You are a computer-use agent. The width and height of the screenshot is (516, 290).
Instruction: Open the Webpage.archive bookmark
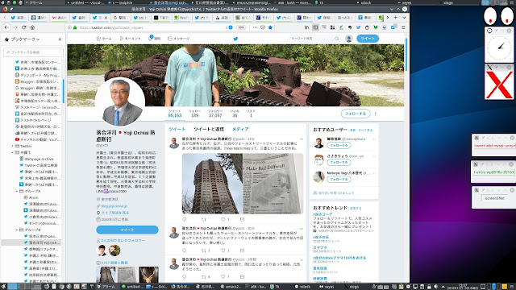36,159
